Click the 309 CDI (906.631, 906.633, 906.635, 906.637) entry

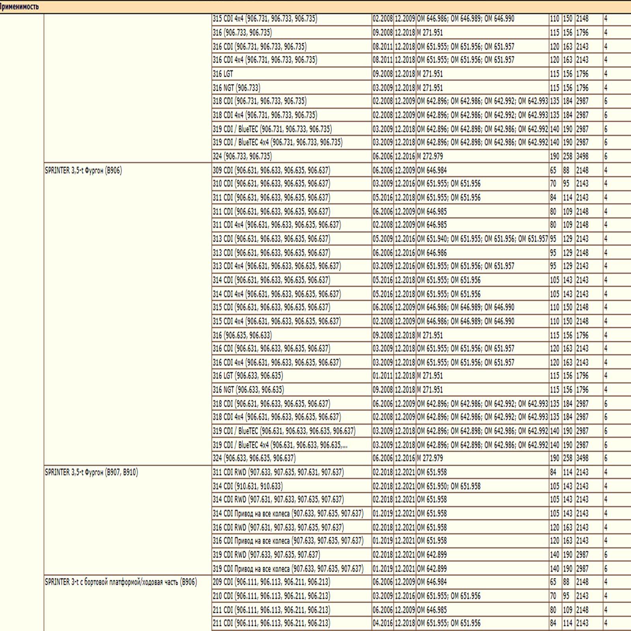pos(271,170)
